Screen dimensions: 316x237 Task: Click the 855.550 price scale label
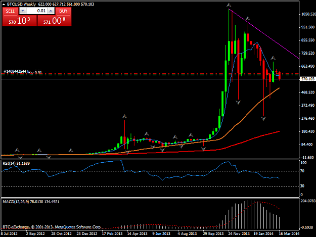pos(308,40)
